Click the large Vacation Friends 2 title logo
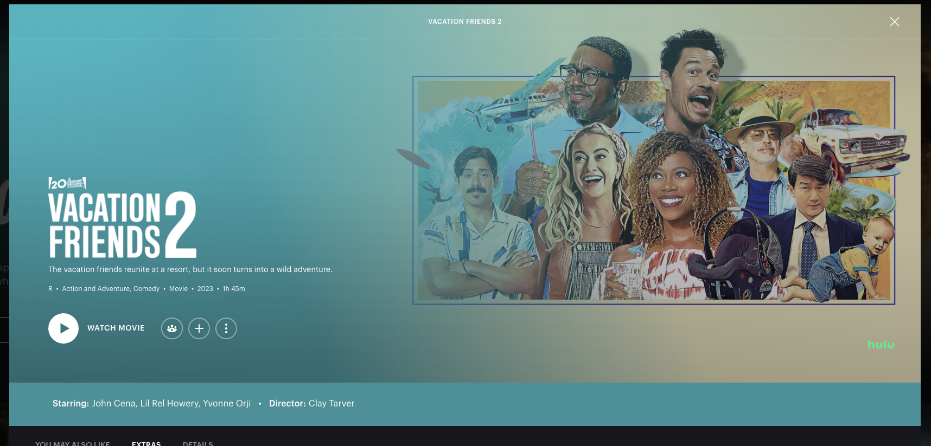931x446 pixels. coord(123,225)
